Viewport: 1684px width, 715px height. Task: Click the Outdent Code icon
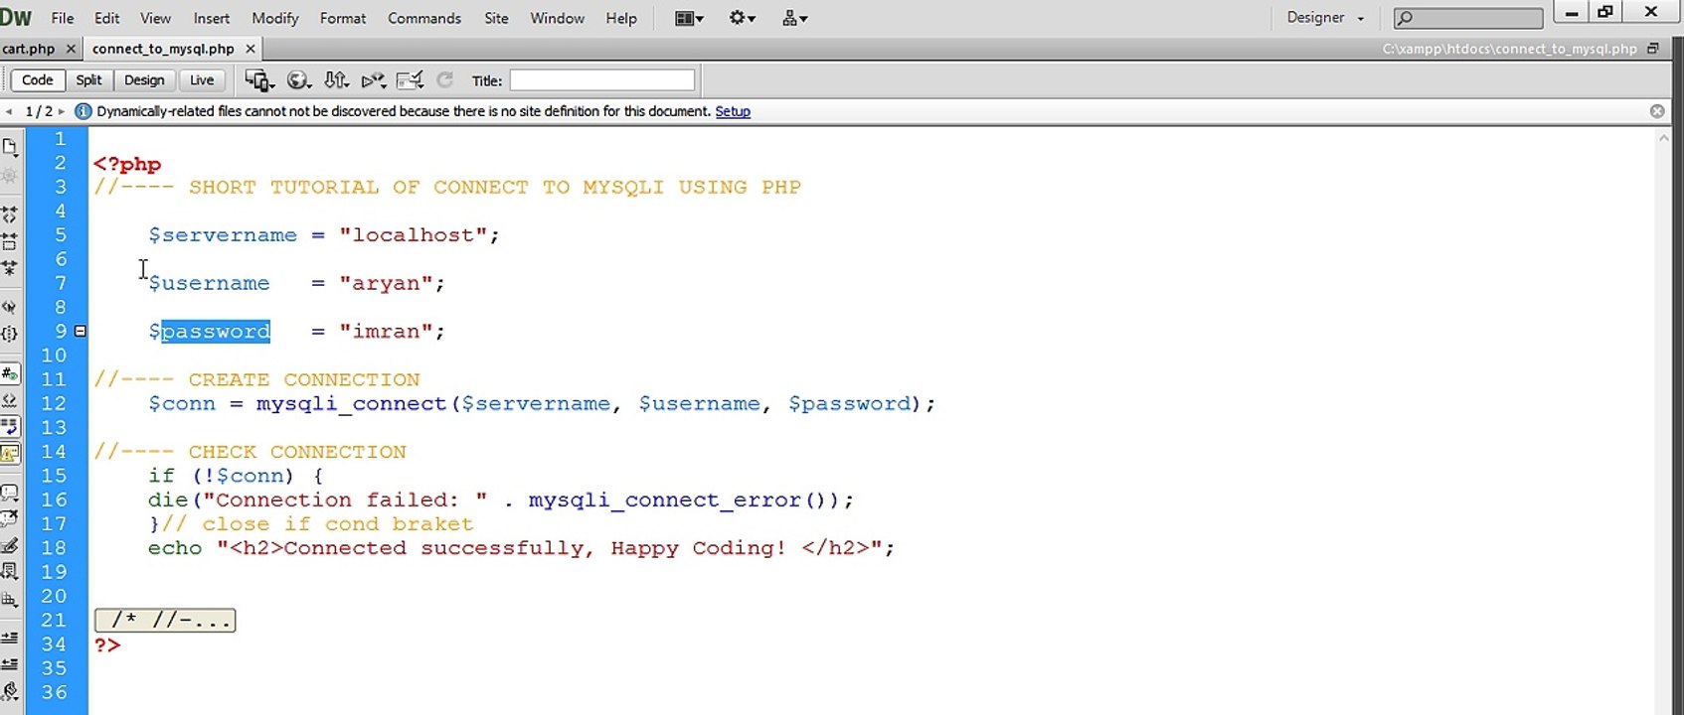pyautogui.click(x=10, y=663)
